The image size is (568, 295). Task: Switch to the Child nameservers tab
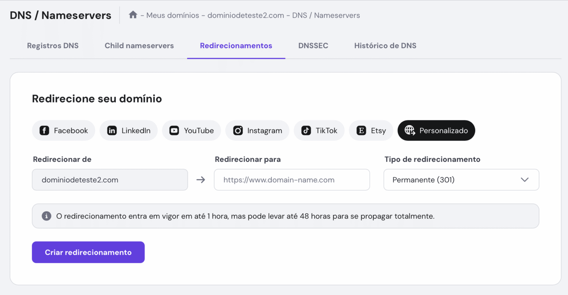(x=139, y=46)
